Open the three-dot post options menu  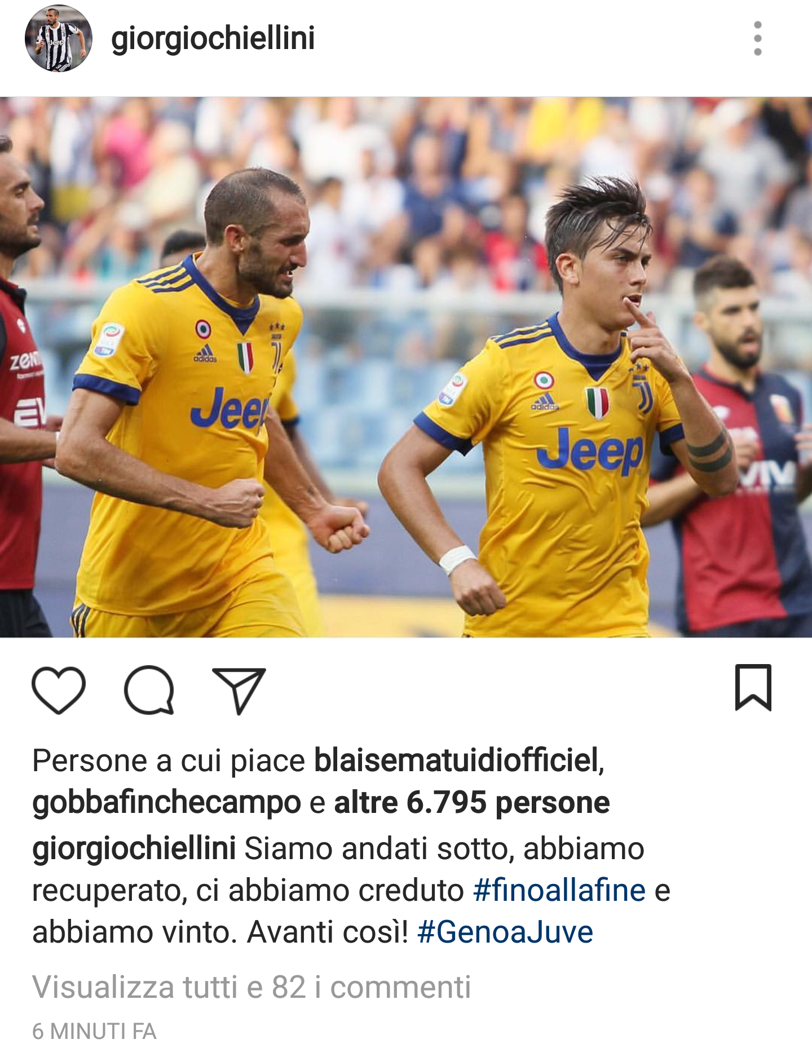coord(757,38)
